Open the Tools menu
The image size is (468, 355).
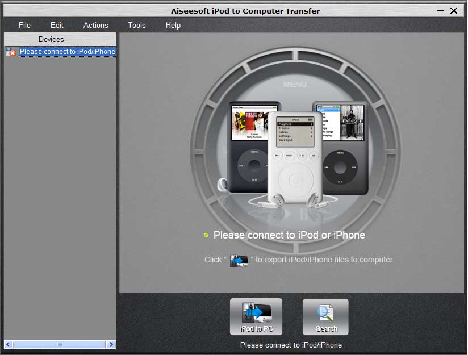tap(137, 25)
